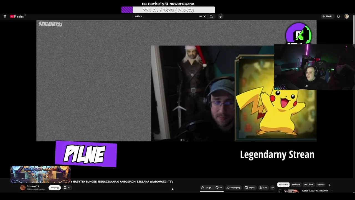Click the magnifier search button
The image size is (355, 200).
211,16
